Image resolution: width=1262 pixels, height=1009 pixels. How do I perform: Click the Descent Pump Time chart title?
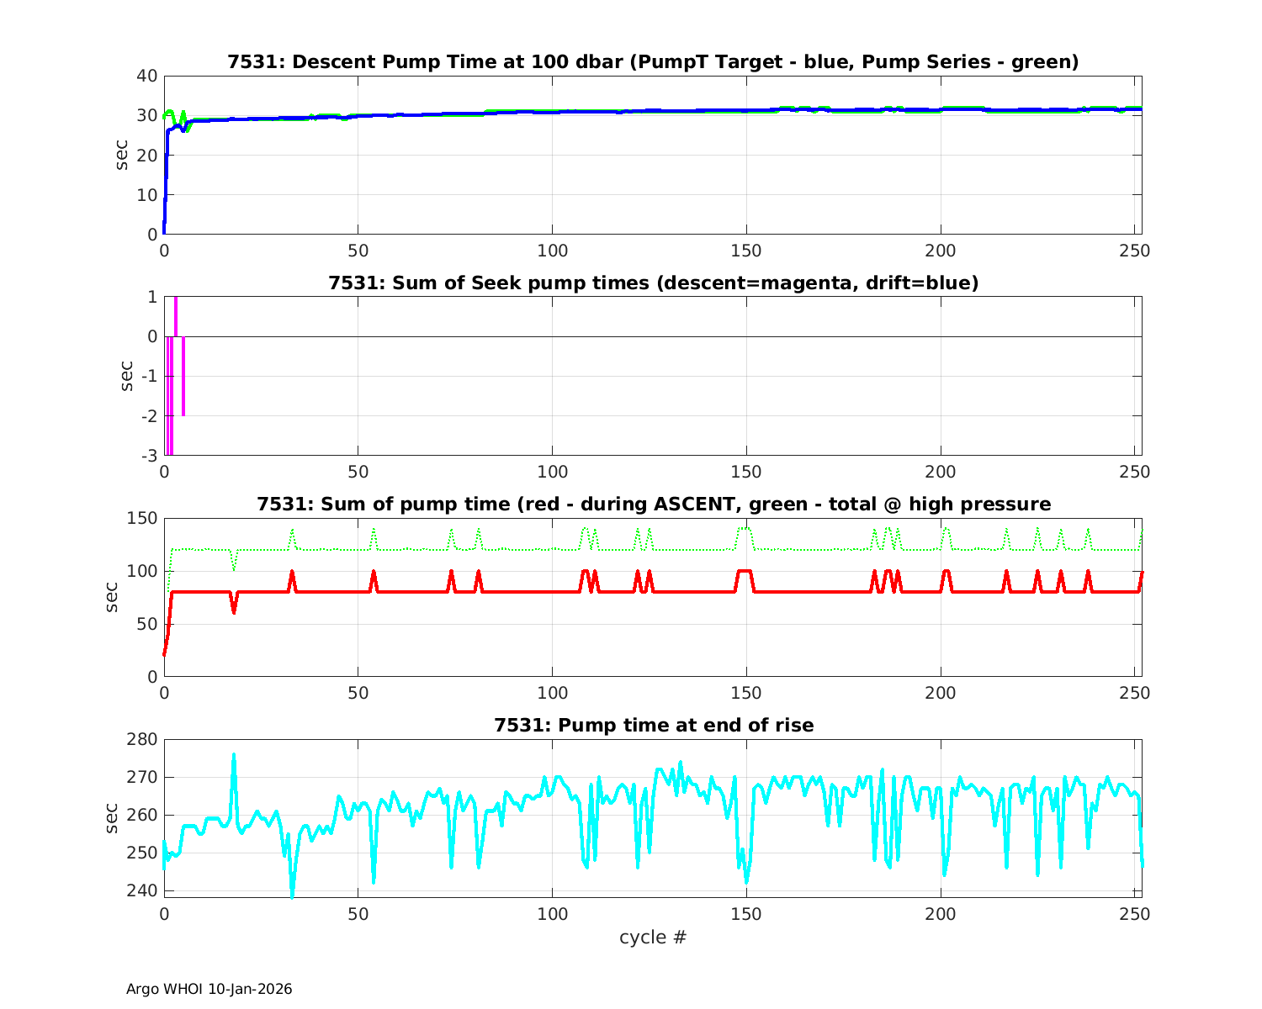(x=653, y=62)
